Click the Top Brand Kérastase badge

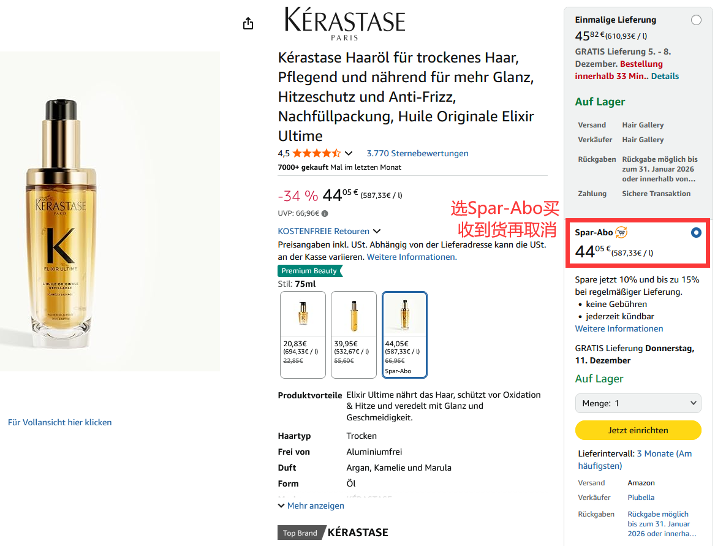pos(333,533)
